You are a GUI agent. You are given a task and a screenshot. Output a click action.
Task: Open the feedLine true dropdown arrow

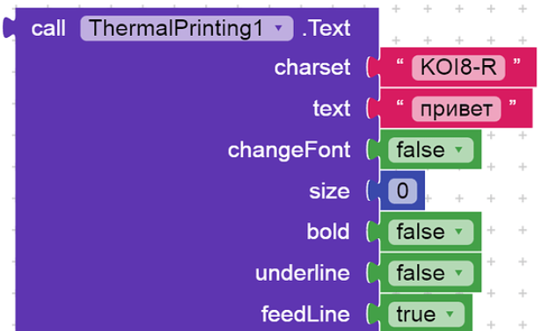click(x=450, y=314)
